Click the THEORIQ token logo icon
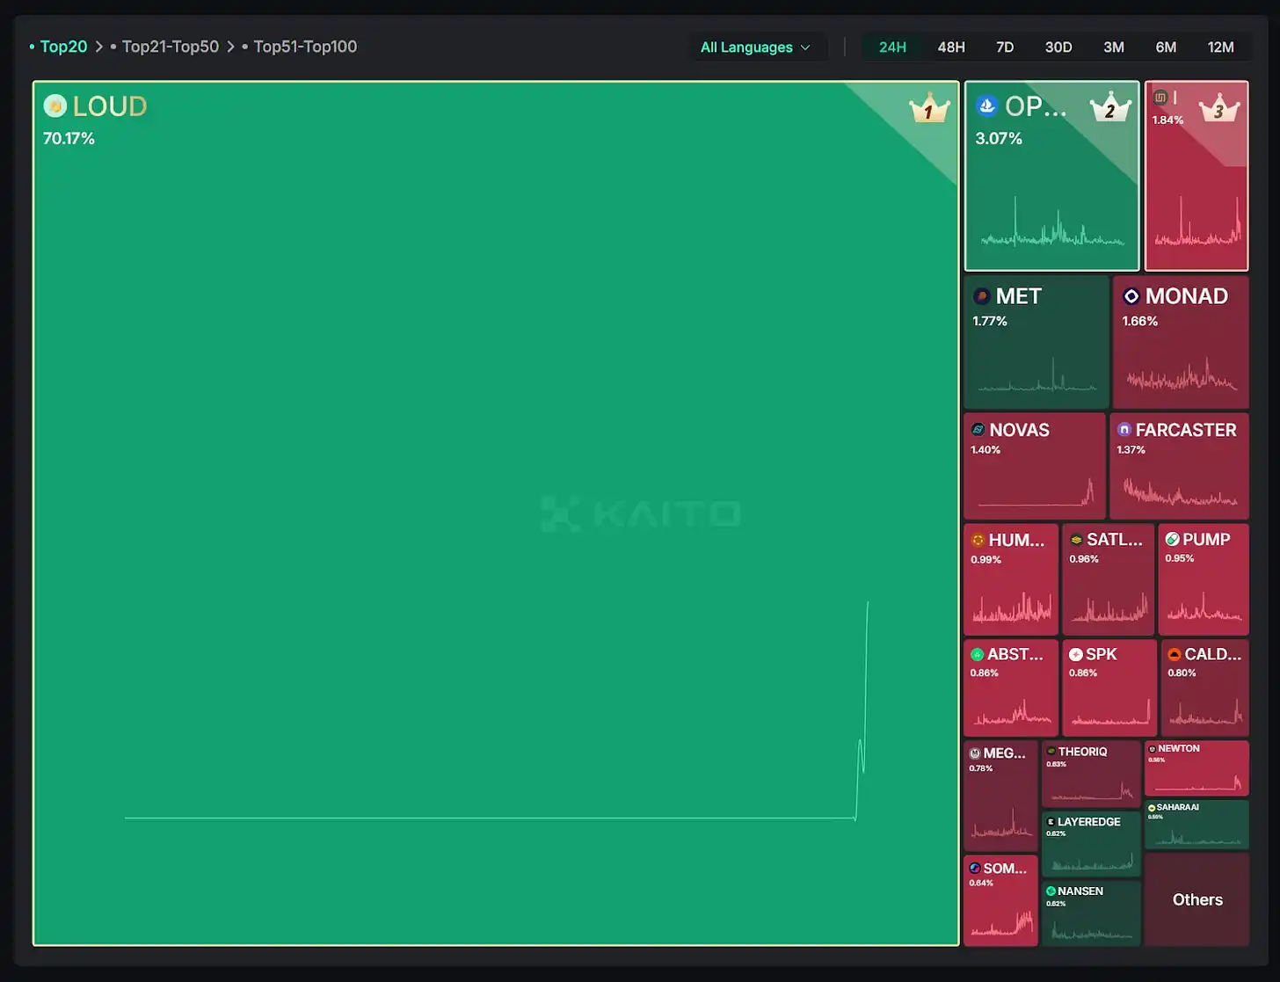The width and height of the screenshot is (1280, 982). pyautogui.click(x=1051, y=752)
